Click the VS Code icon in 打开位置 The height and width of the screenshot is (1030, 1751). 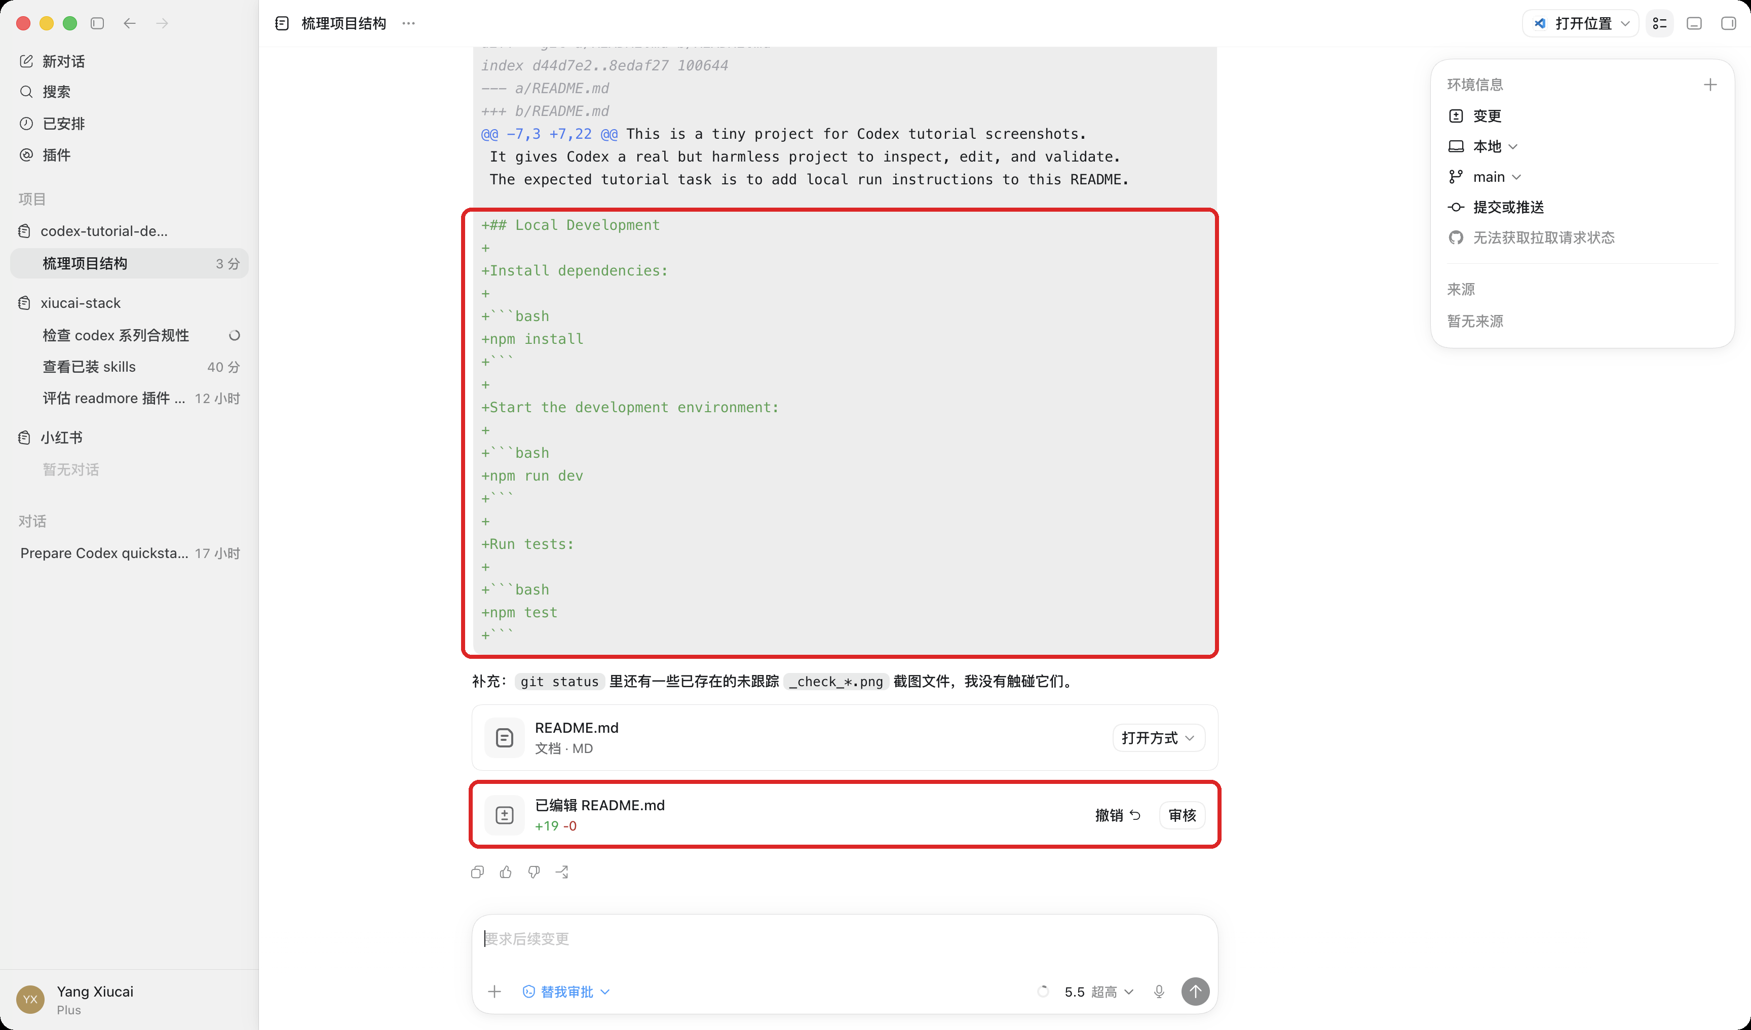point(1540,24)
